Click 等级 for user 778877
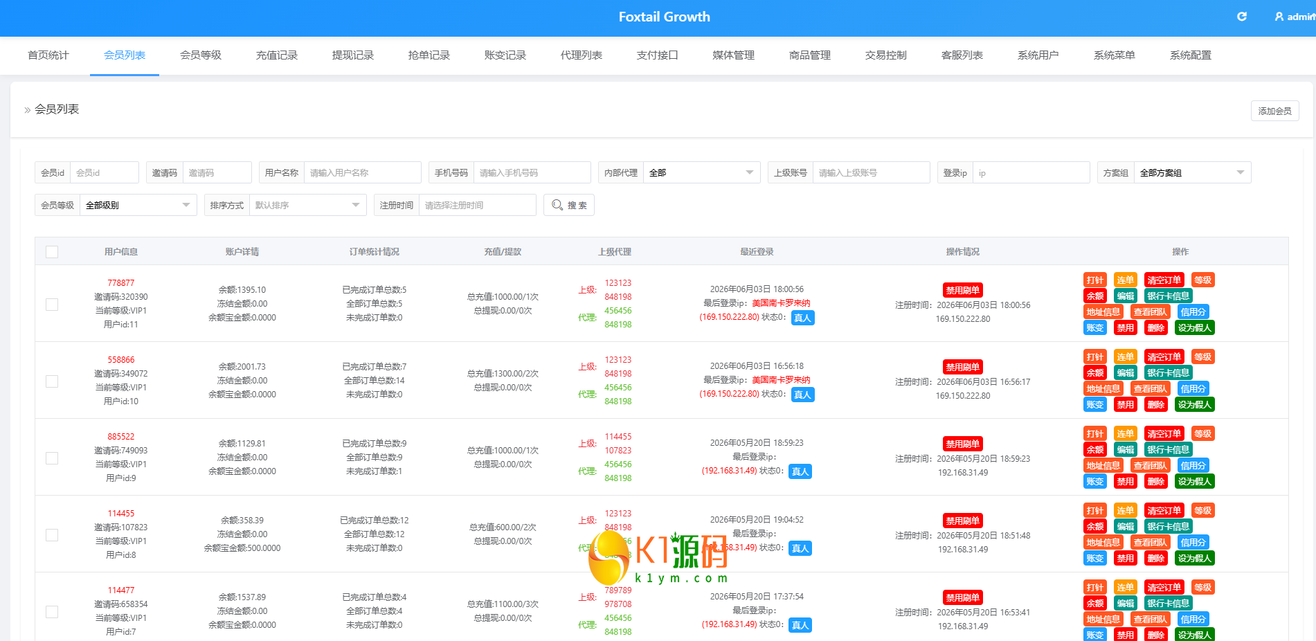 coord(1203,280)
